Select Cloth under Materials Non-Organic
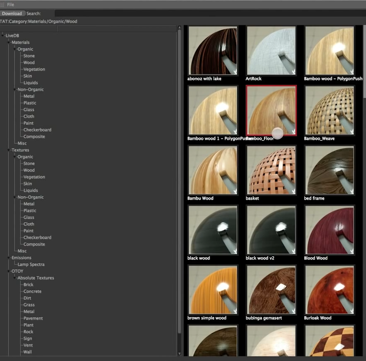 click(29, 116)
